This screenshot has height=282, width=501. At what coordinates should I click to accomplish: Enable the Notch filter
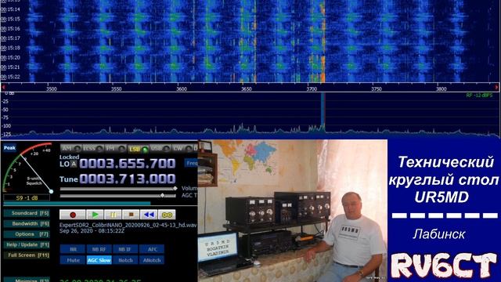[125, 260]
